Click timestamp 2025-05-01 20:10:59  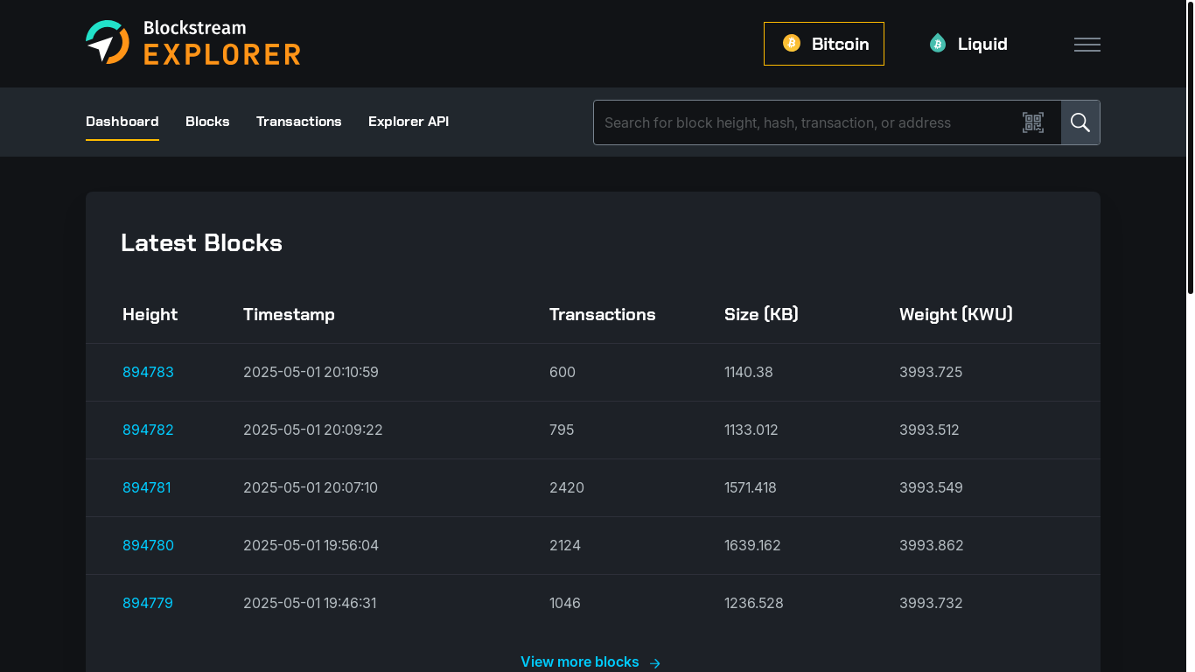311,372
